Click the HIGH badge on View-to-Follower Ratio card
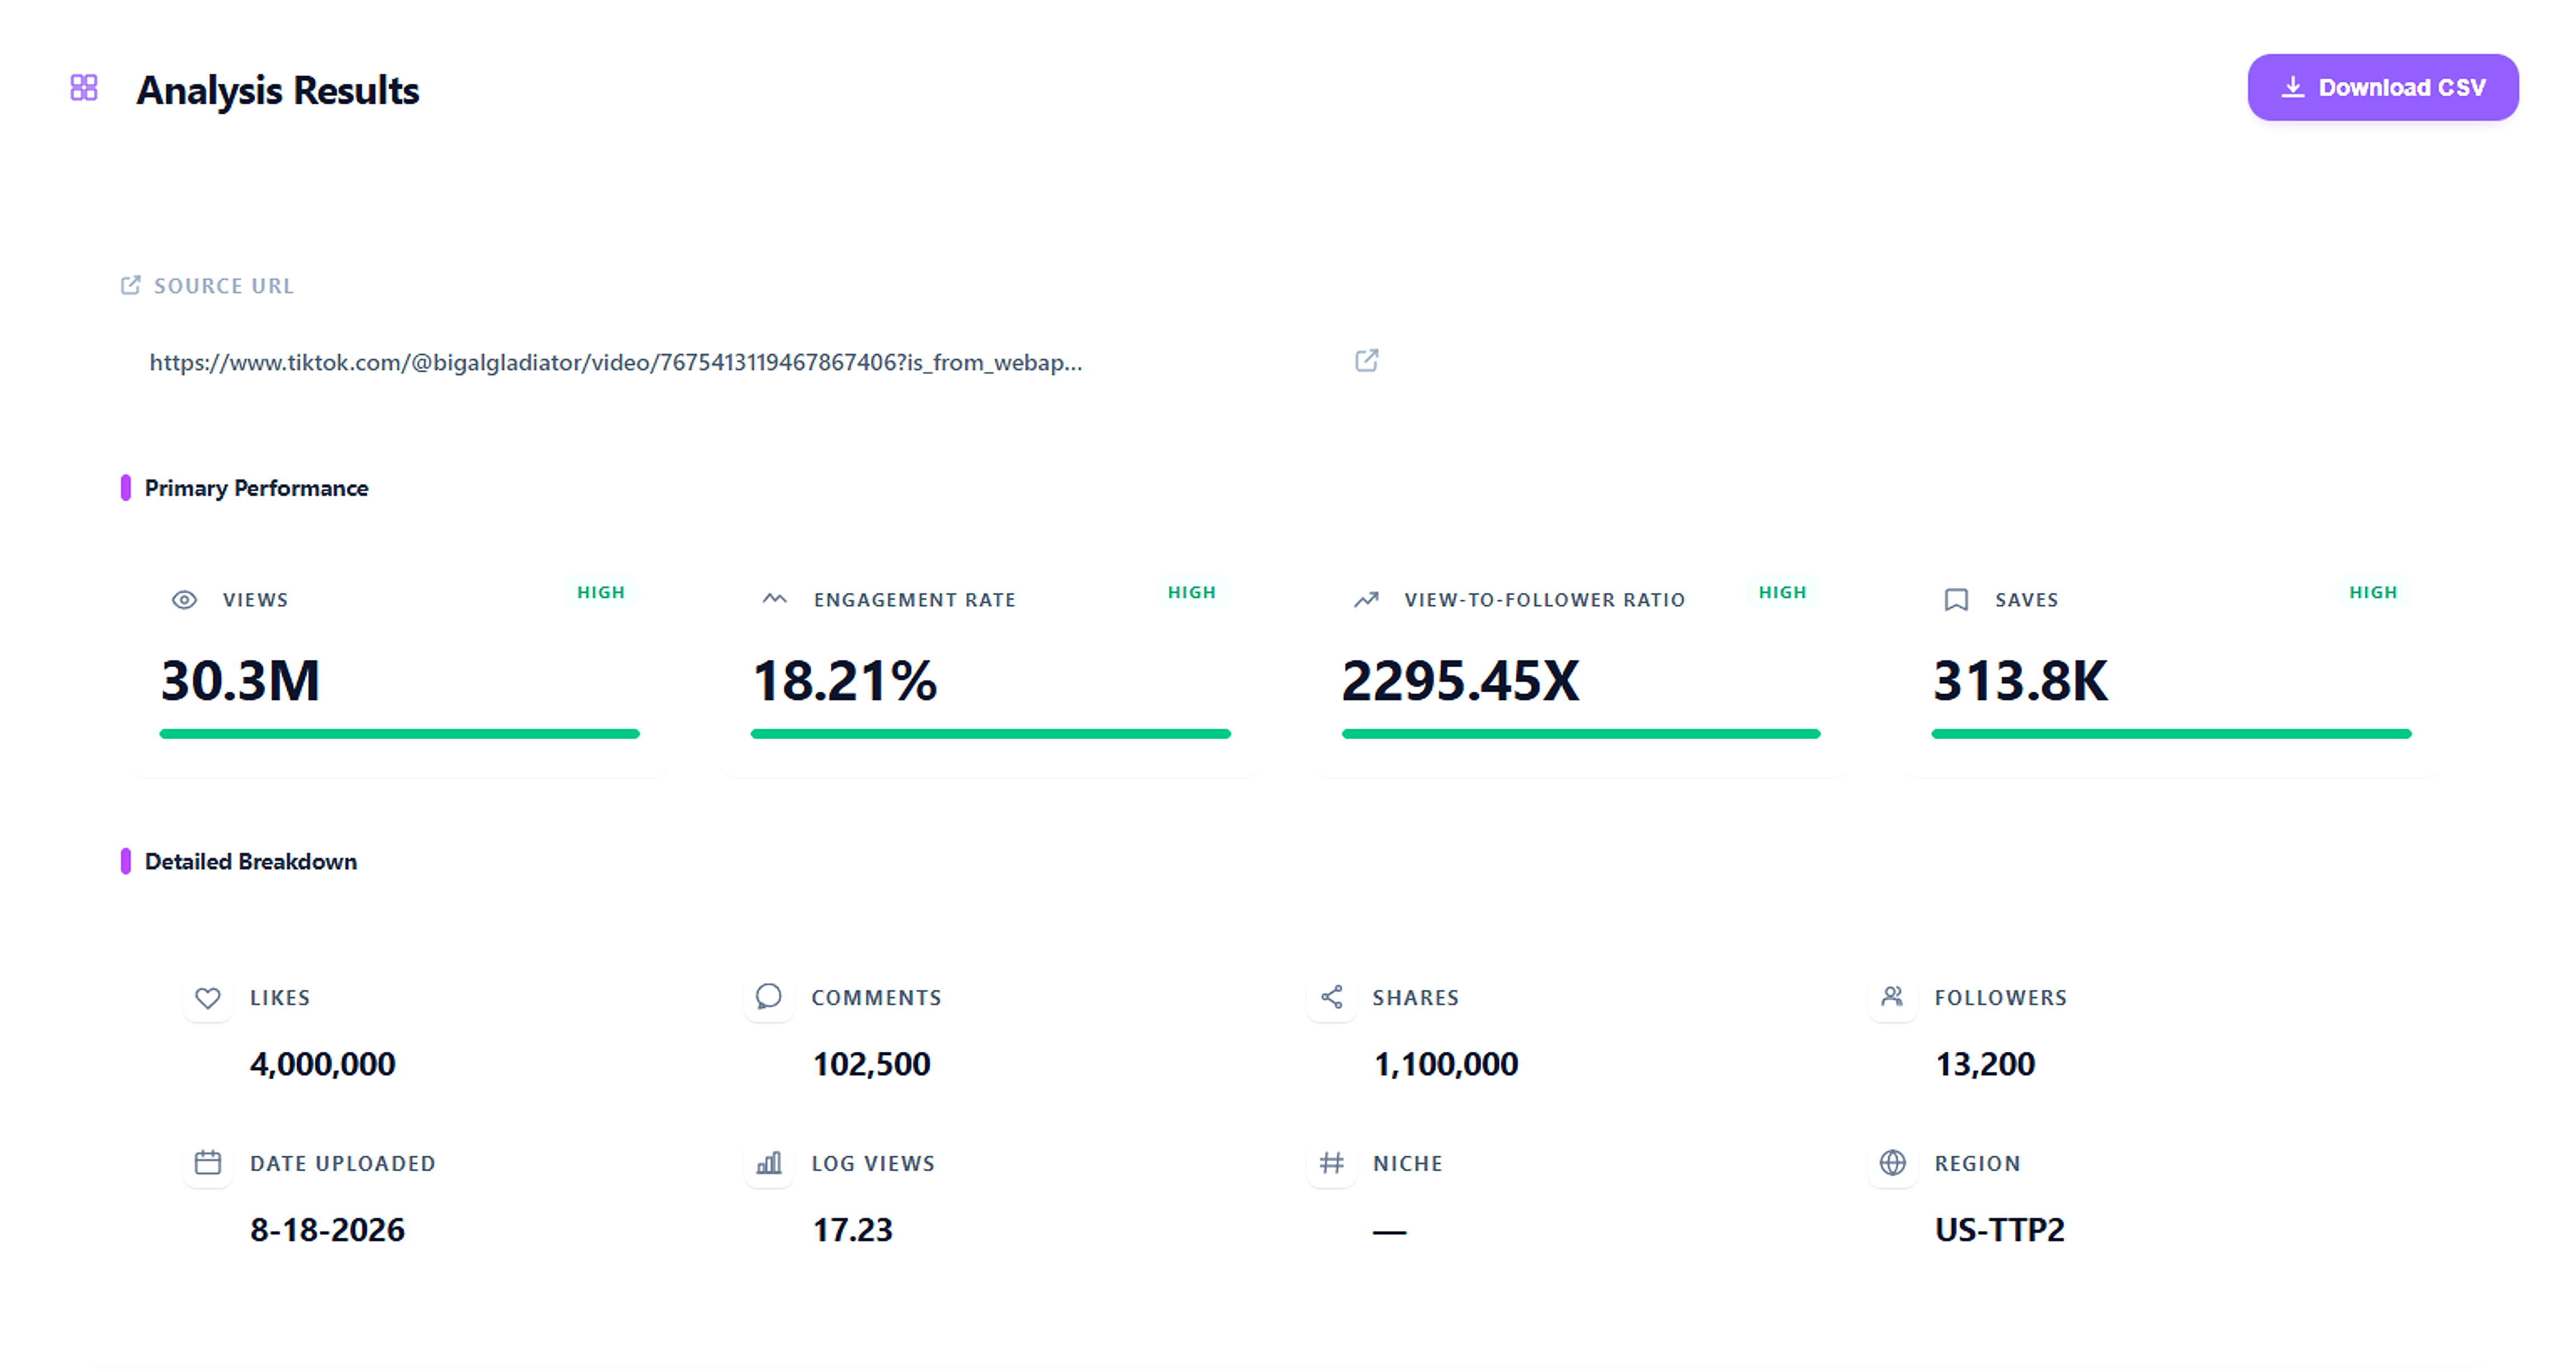The image size is (2576, 1370). [1783, 592]
